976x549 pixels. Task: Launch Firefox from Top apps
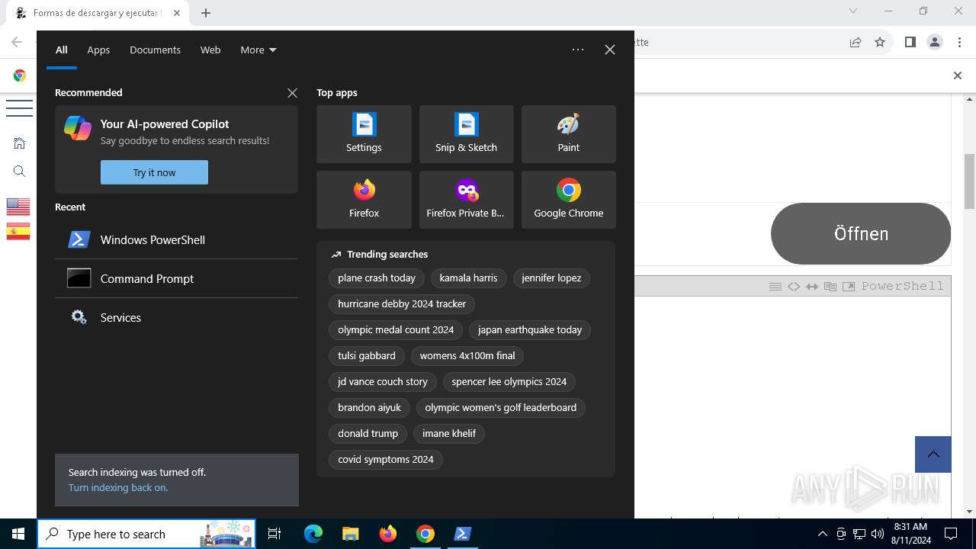point(364,200)
